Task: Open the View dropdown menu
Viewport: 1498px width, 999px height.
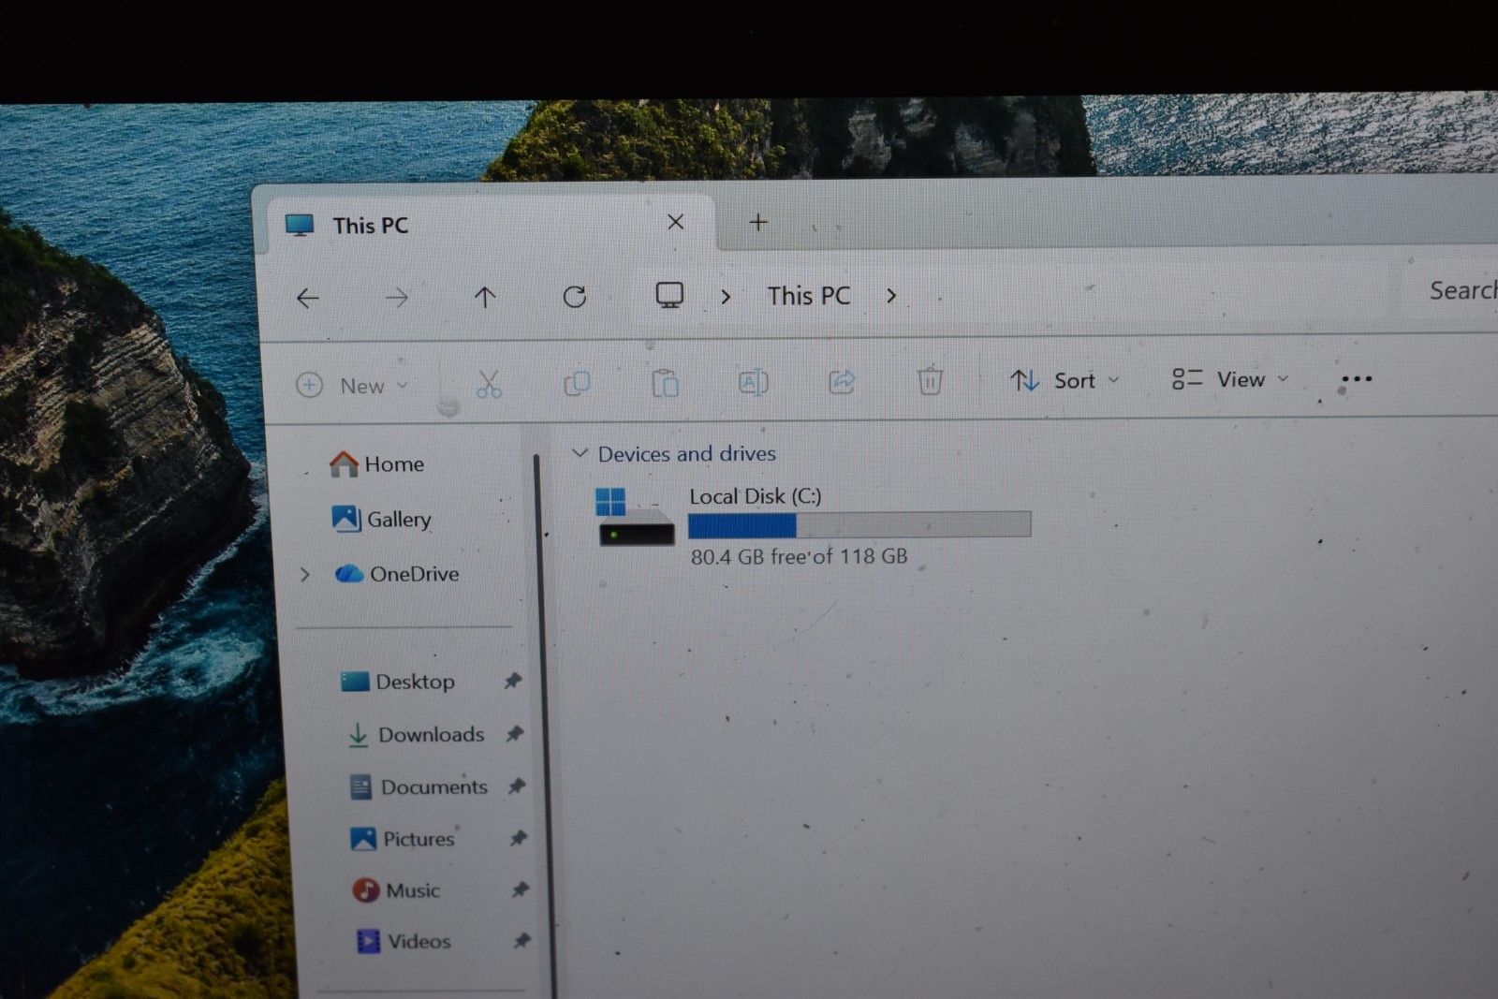Action: pyautogui.click(x=1230, y=379)
